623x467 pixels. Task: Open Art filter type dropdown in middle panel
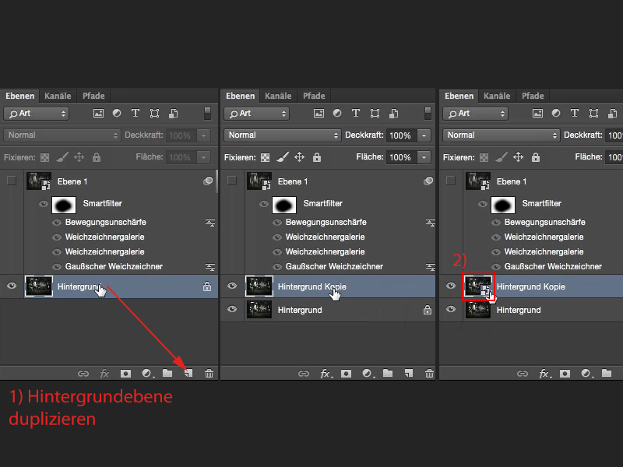257,114
